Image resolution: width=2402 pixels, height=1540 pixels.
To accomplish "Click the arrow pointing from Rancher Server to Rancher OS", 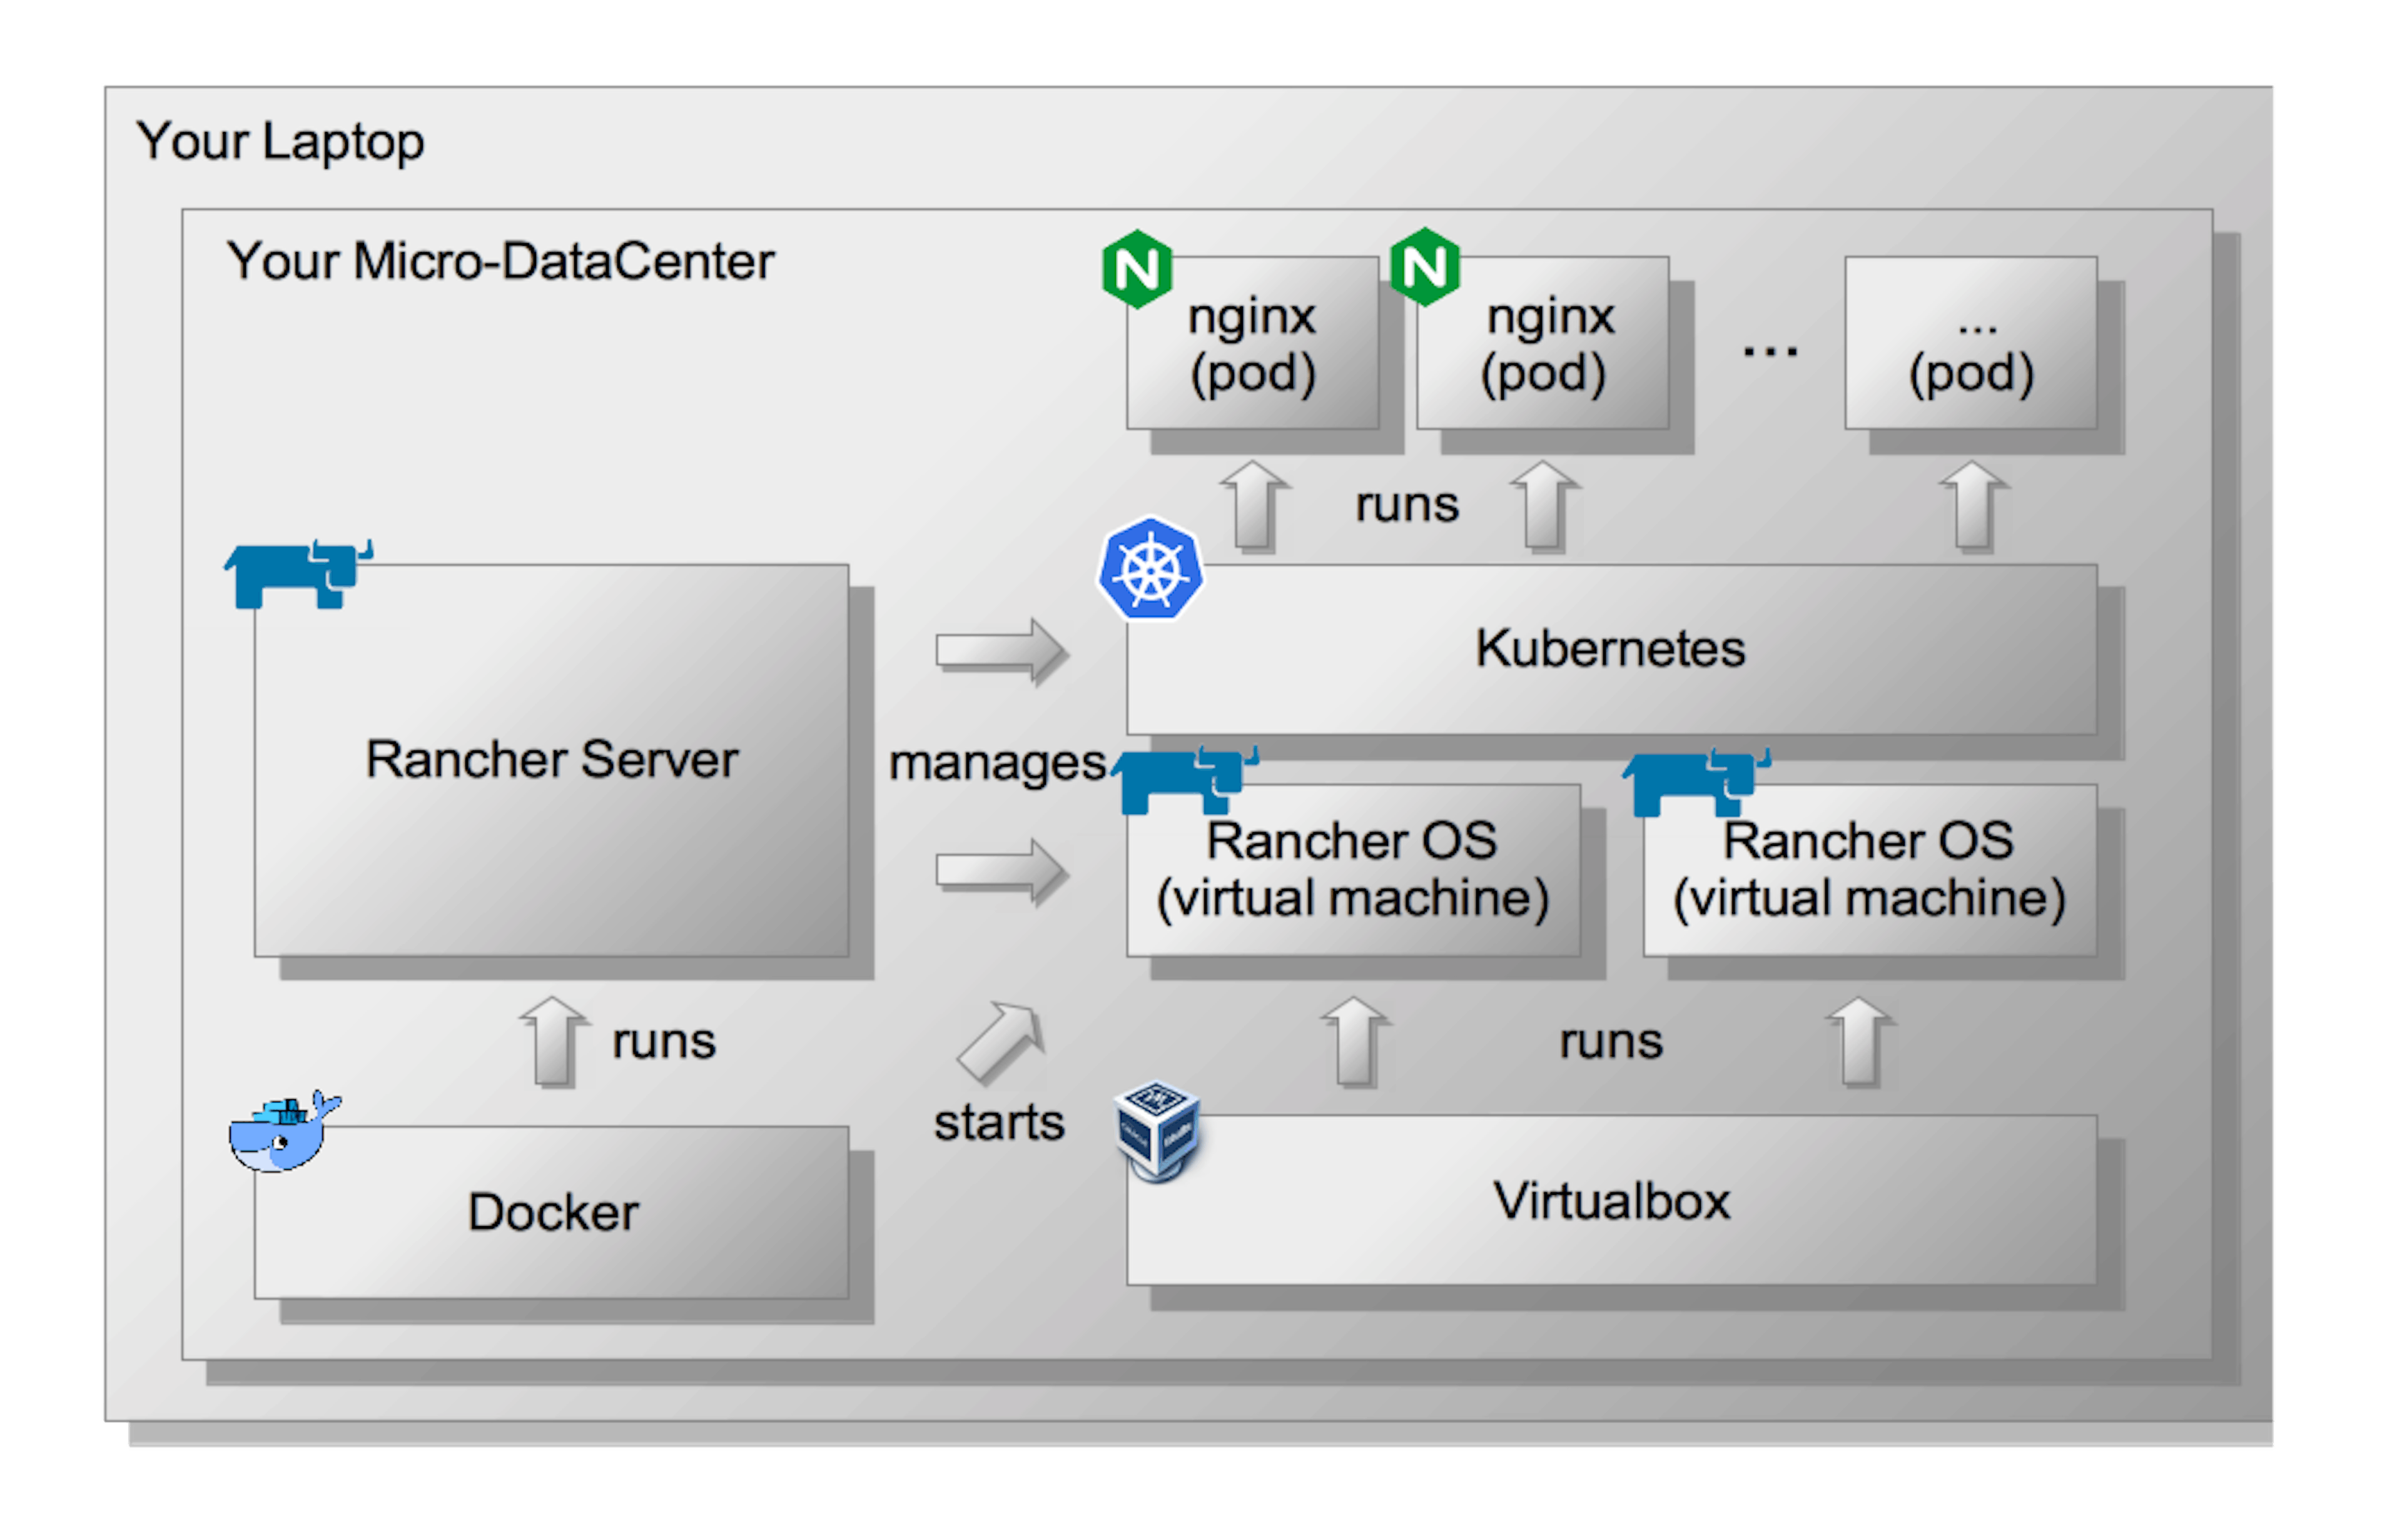I will (1003, 872).
